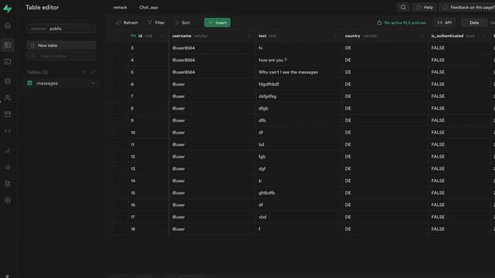495x278 pixels.
Task: Select checkbox for row with id 15
Action: [x=111, y=193]
